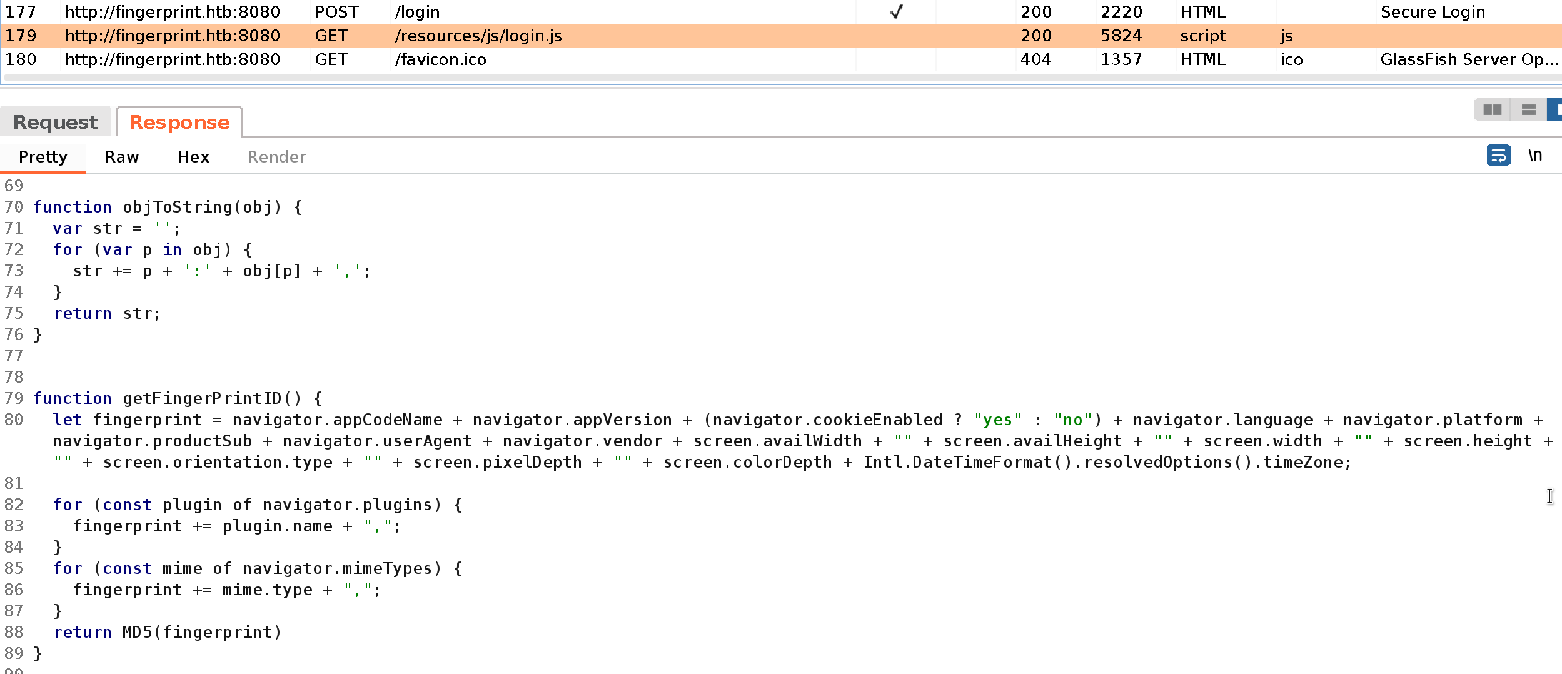Click the 'str += p' line 73
This screenshot has width=1562, height=674.
(222, 271)
